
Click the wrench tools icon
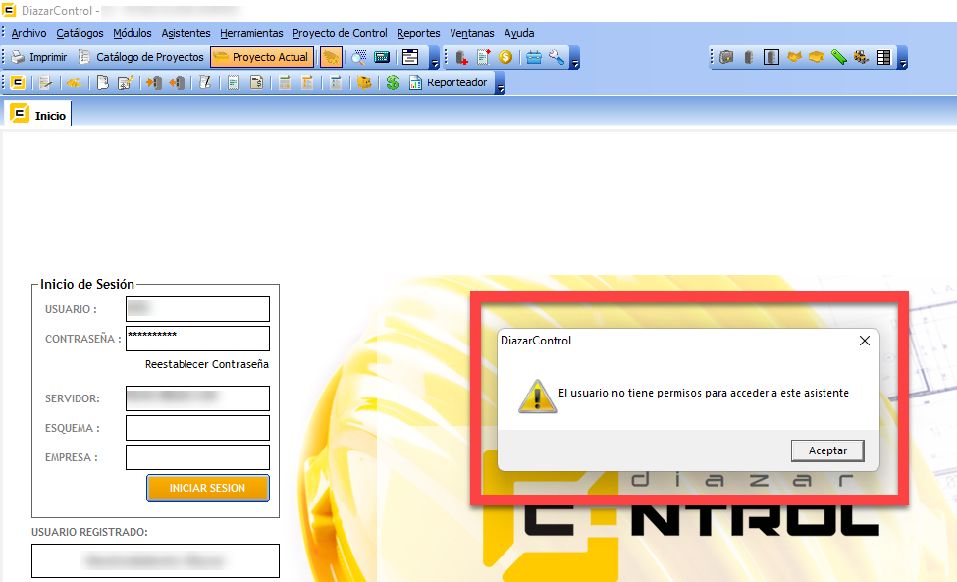tap(555, 56)
